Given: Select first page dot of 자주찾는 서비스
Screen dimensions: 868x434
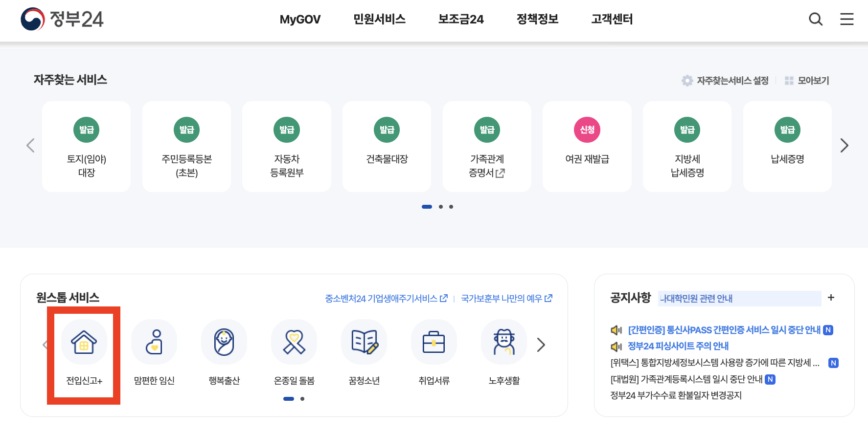Looking at the screenshot, I should coord(427,207).
